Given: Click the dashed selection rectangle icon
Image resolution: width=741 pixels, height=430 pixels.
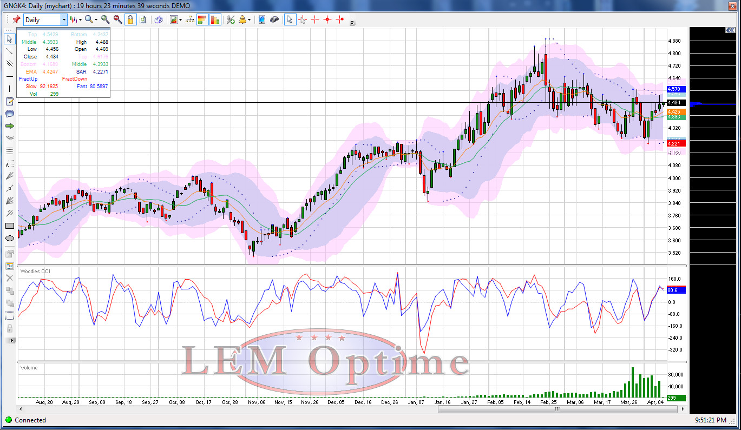Looking at the screenshot, I should coord(9,315).
